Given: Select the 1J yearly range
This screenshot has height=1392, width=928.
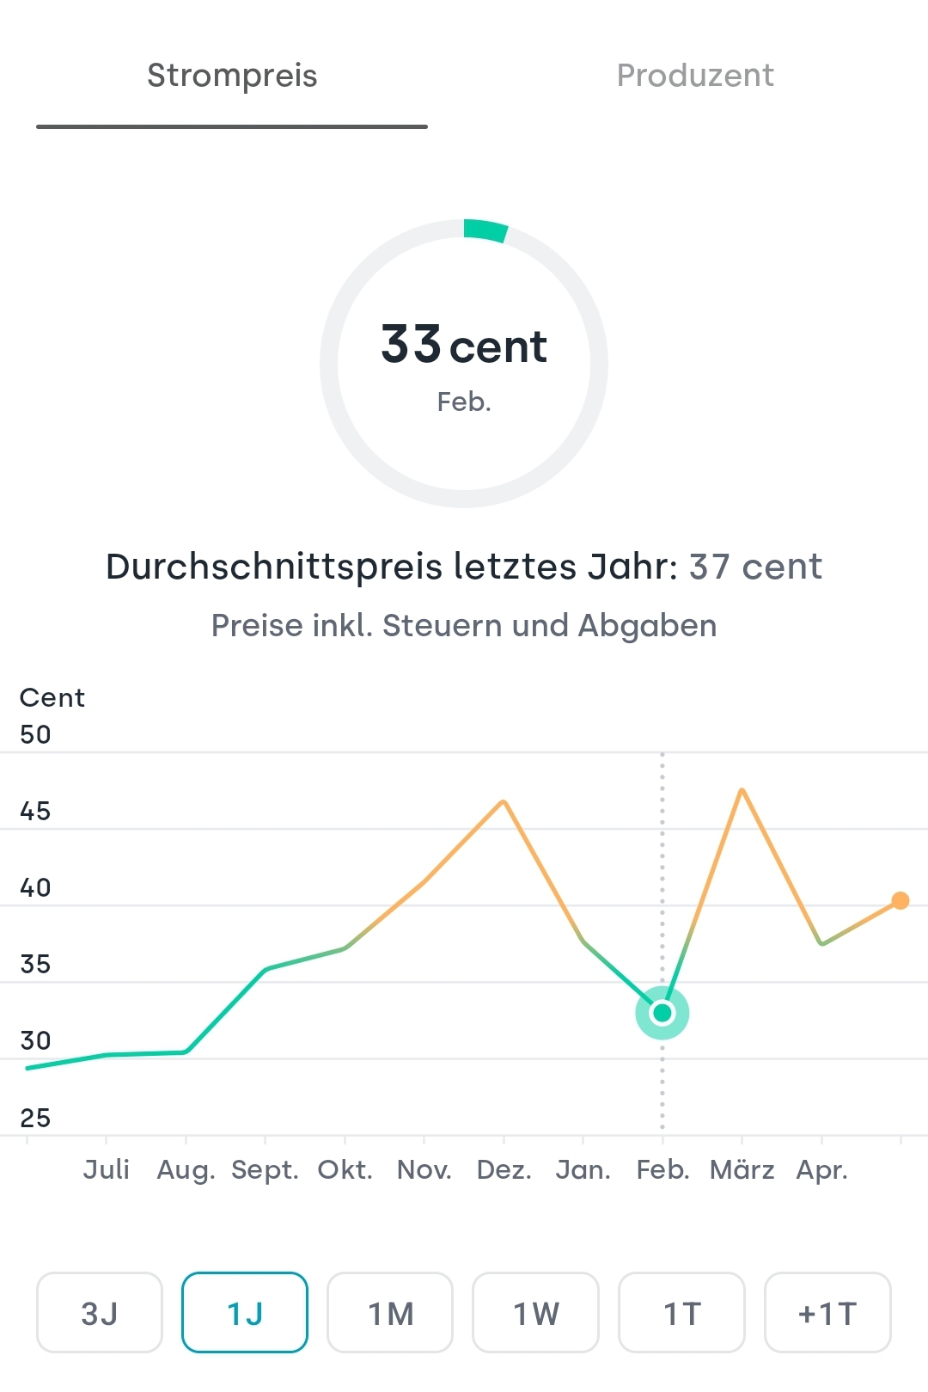Looking at the screenshot, I should [245, 1312].
